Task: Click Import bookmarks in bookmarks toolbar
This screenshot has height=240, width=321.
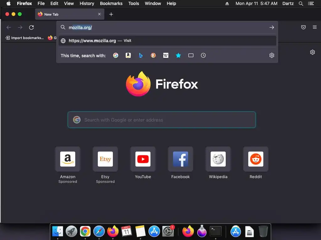Action: pos(24,38)
